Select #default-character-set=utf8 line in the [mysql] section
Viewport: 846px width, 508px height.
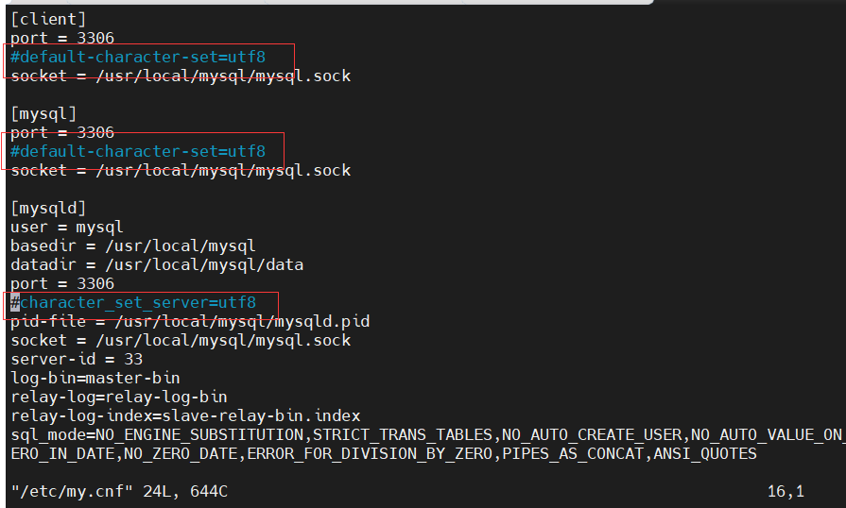(x=138, y=151)
